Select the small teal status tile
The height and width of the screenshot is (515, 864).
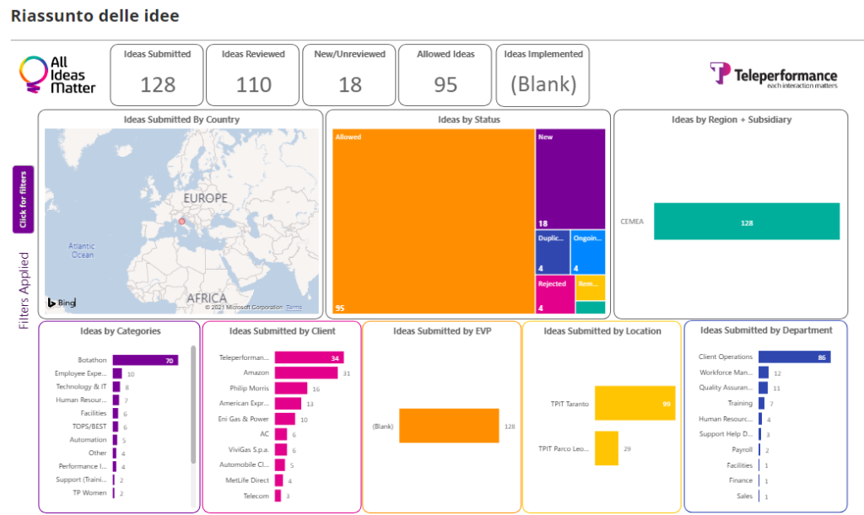point(591,308)
